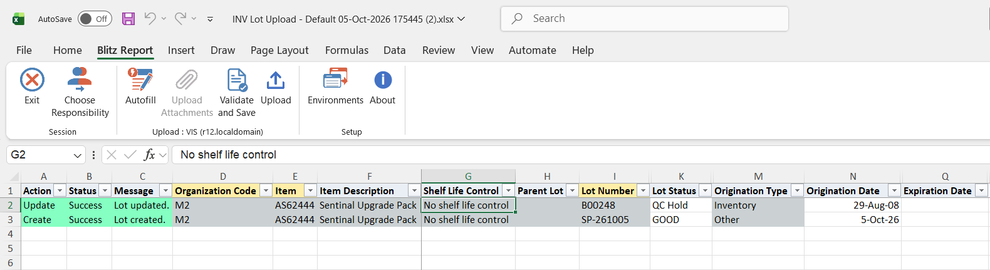Select the GOOD lot status cell

(x=681, y=220)
